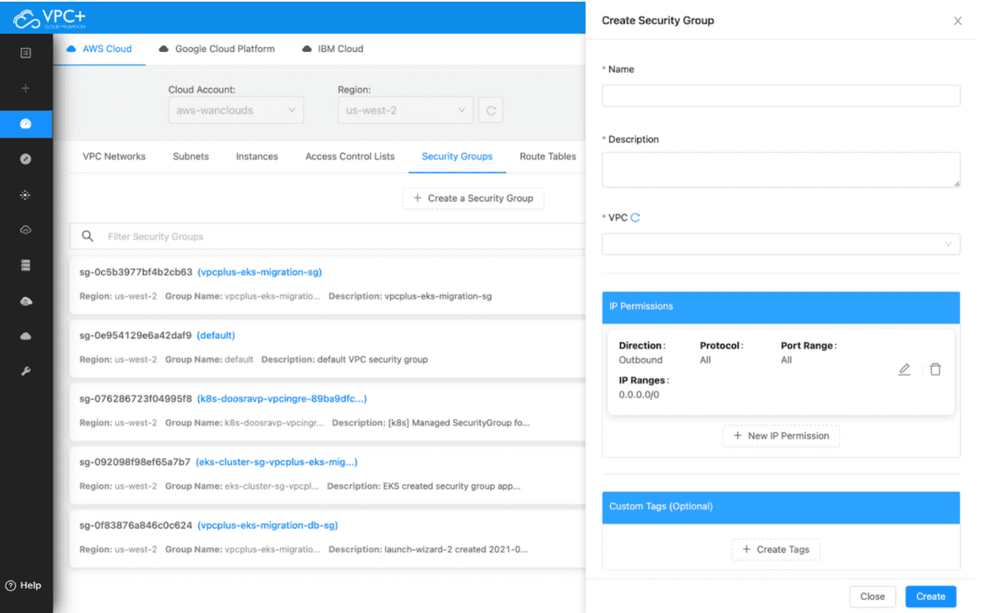Focus the Description text area

(x=781, y=170)
